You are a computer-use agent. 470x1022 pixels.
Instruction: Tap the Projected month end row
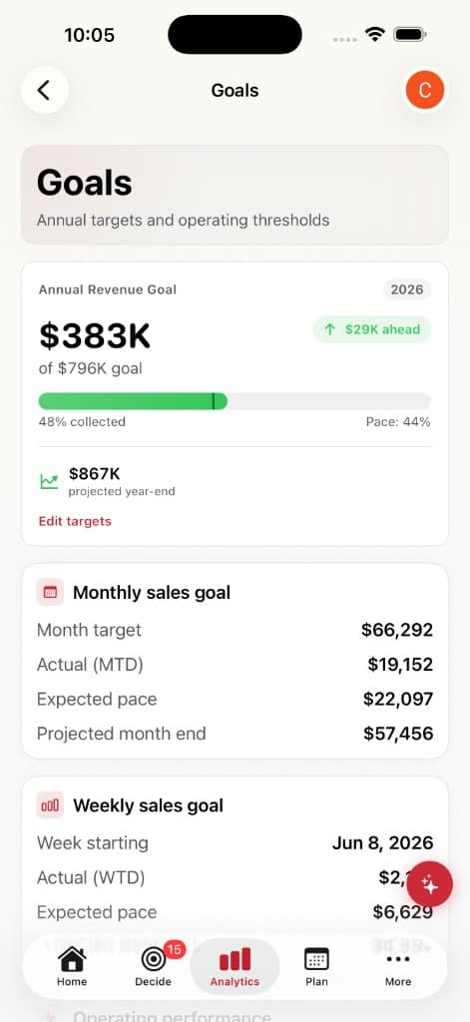pyautogui.click(x=235, y=734)
